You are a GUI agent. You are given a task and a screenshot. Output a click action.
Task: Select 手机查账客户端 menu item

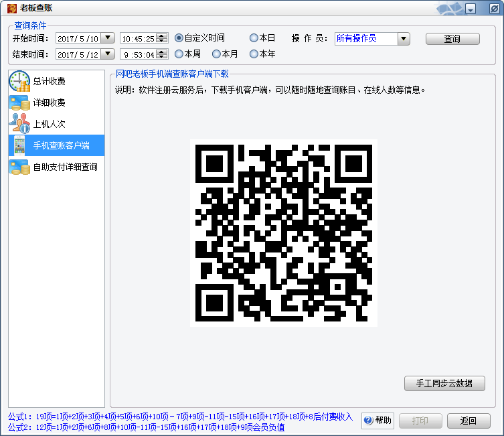coord(57,145)
